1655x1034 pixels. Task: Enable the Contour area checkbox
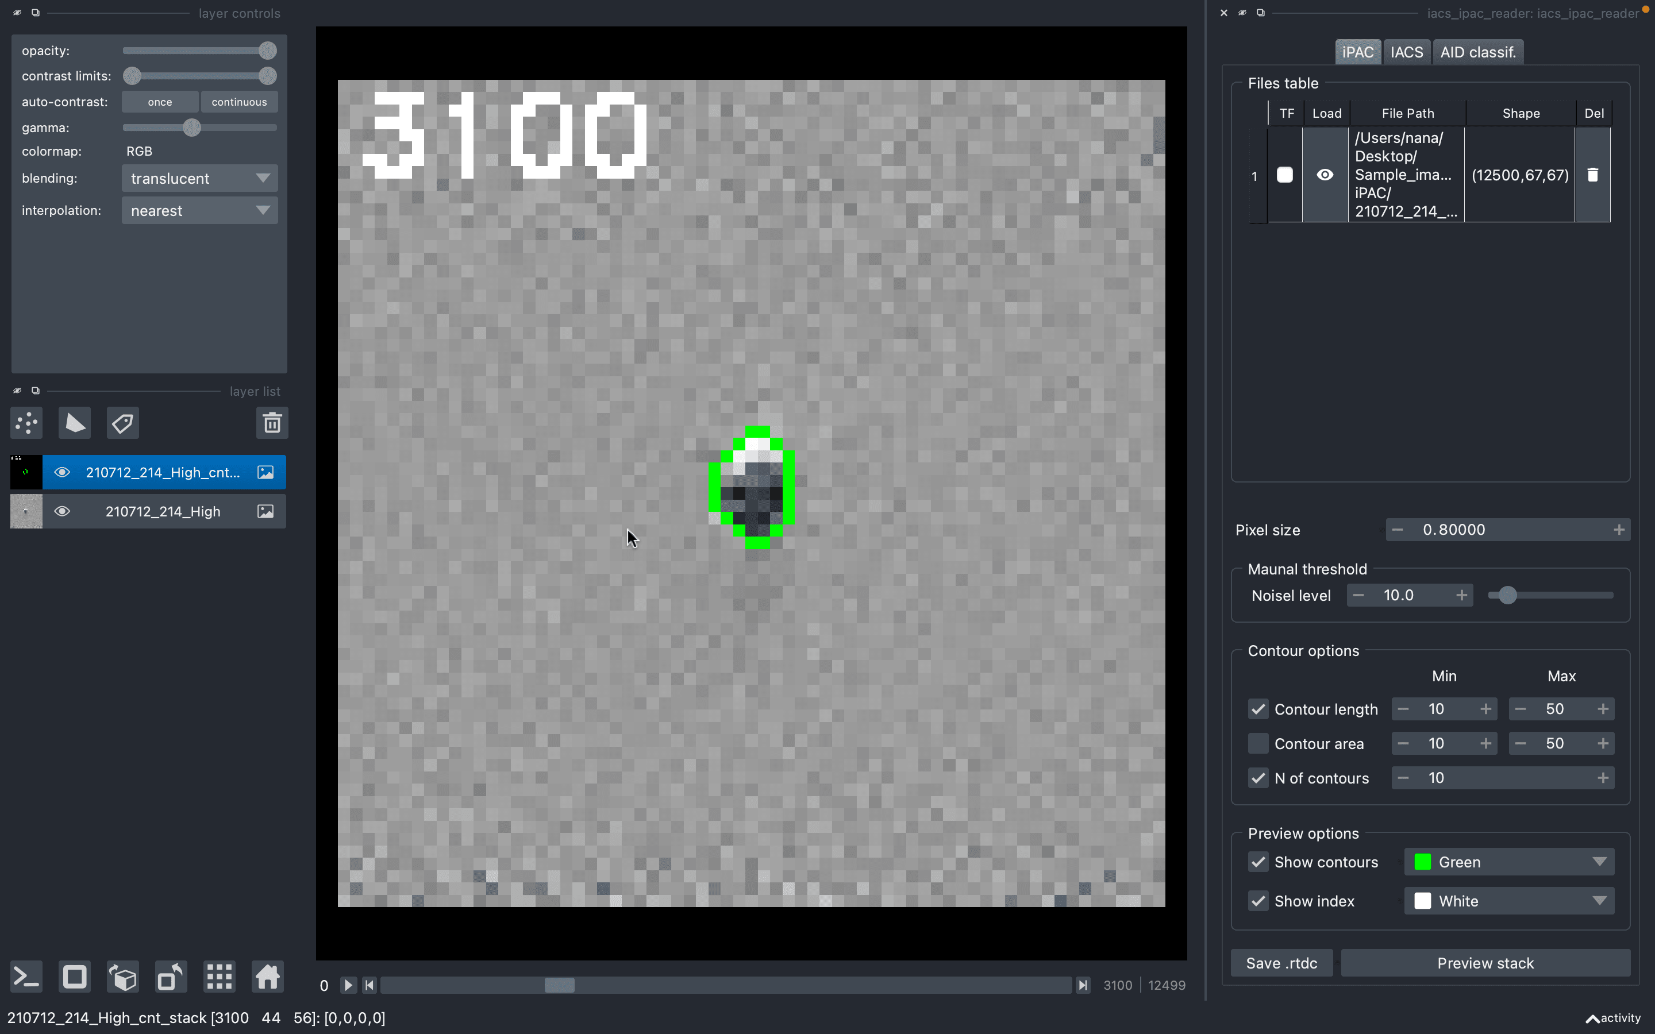coord(1258,743)
